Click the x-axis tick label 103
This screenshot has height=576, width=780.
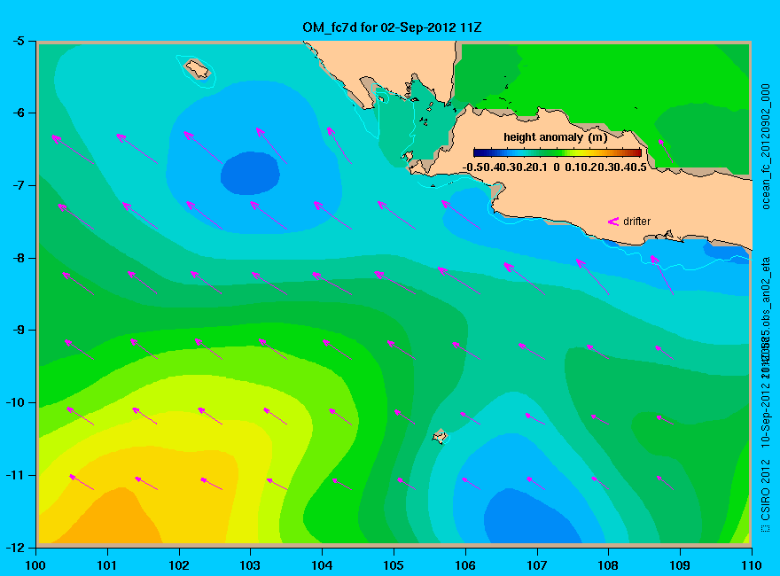250,565
